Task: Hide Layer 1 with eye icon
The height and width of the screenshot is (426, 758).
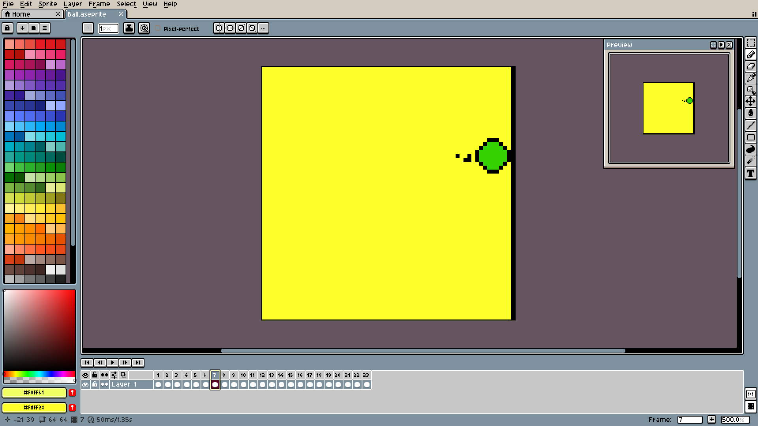Action: [x=85, y=385]
